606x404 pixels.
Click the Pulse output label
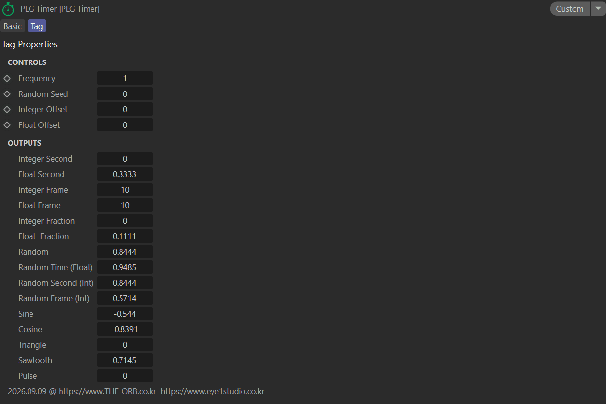coord(28,376)
